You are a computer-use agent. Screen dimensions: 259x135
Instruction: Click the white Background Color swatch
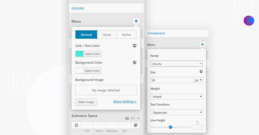79,71
